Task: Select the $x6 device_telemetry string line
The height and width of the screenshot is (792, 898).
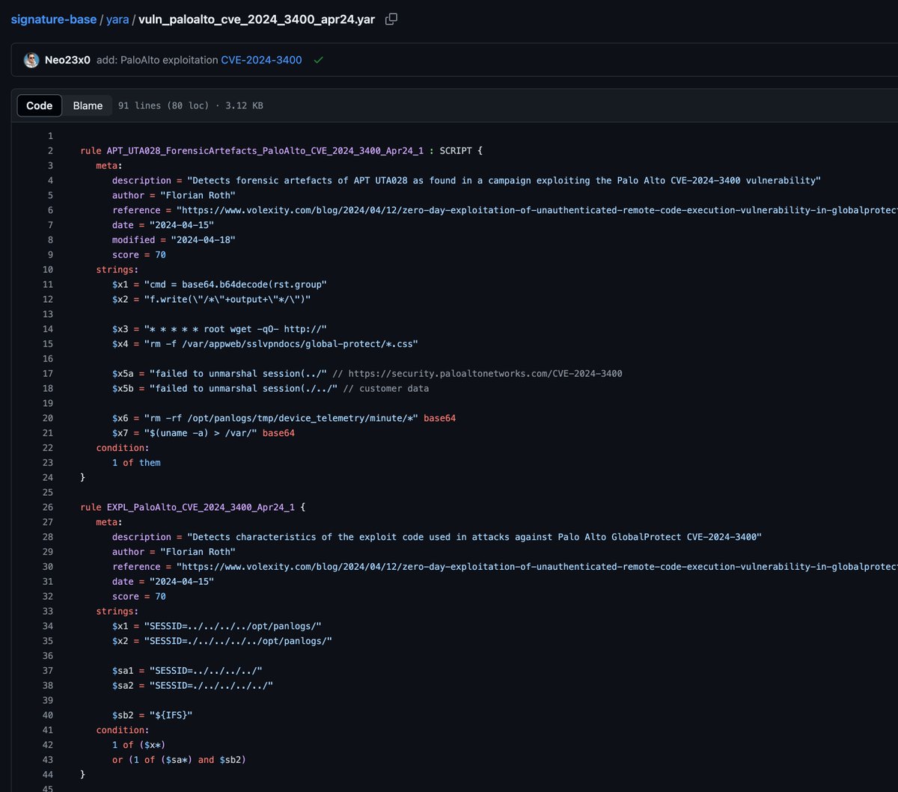Action: pos(284,418)
